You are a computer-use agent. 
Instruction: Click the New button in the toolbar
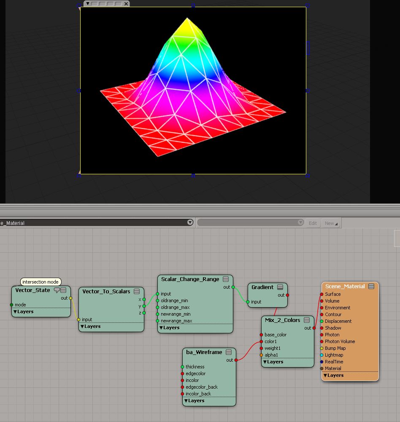coord(331,223)
